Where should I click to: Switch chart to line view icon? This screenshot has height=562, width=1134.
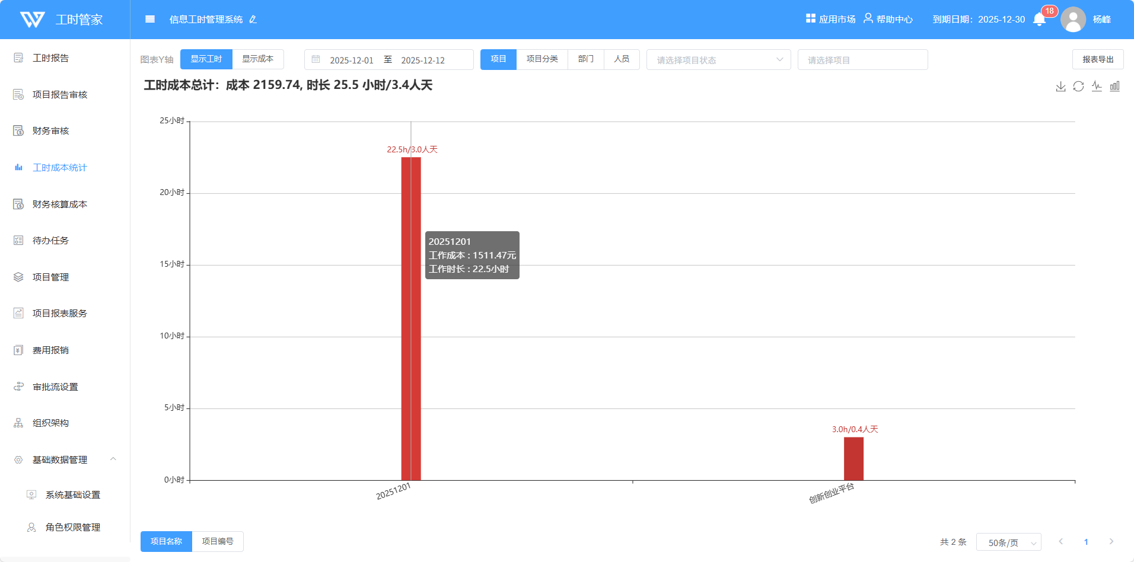click(x=1097, y=87)
